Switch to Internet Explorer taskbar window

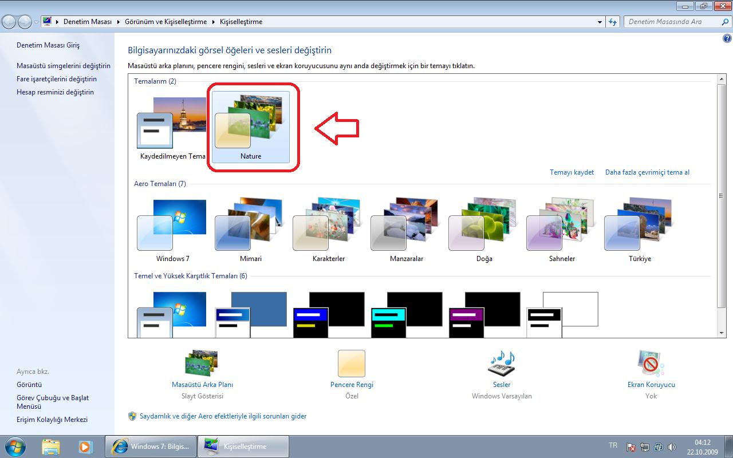coord(151,447)
